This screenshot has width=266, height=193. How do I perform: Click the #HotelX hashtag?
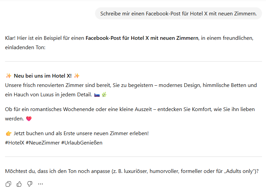[x=14, y=142]
